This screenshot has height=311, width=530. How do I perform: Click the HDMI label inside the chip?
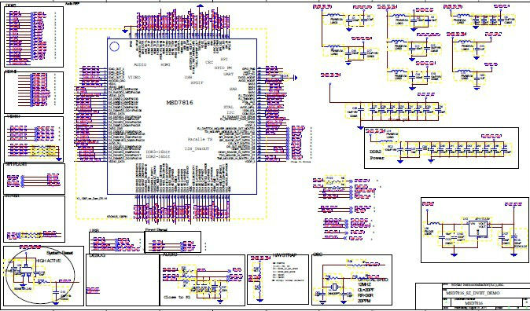tap(166, 64)
